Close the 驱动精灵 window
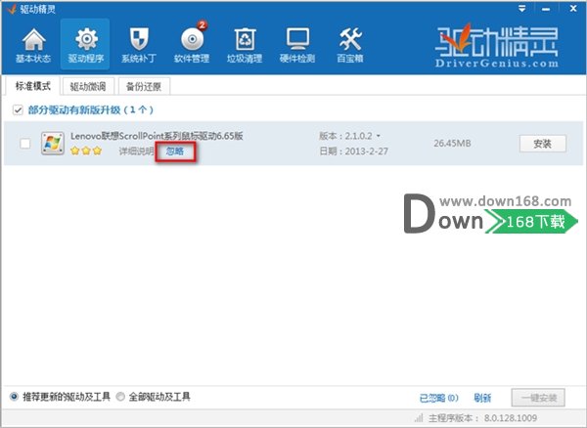The width and height of the screenshot is (587, 428). (573, 8)
